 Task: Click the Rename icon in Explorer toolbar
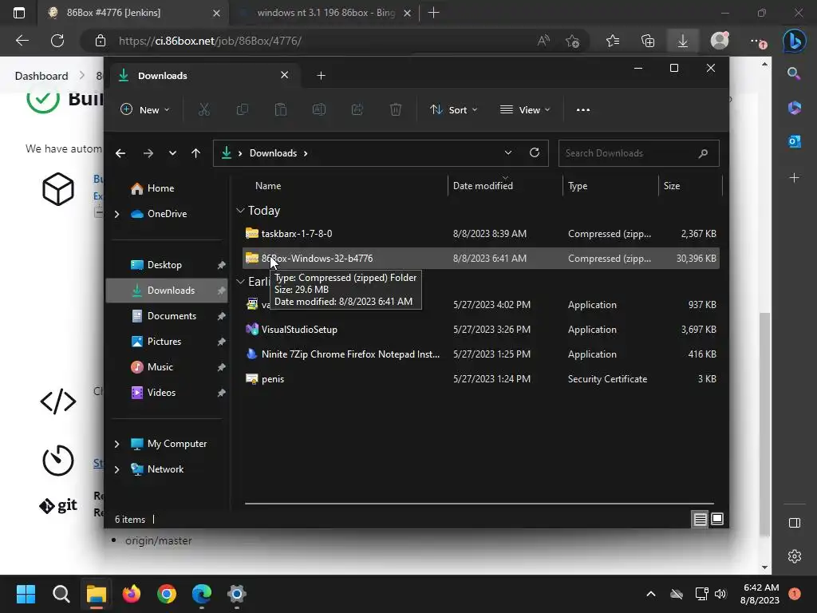coord(319,109)
